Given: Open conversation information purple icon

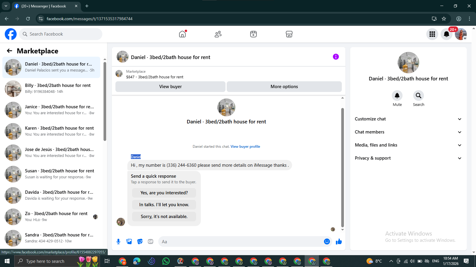Looking at the screenshot, I should 336,57.
